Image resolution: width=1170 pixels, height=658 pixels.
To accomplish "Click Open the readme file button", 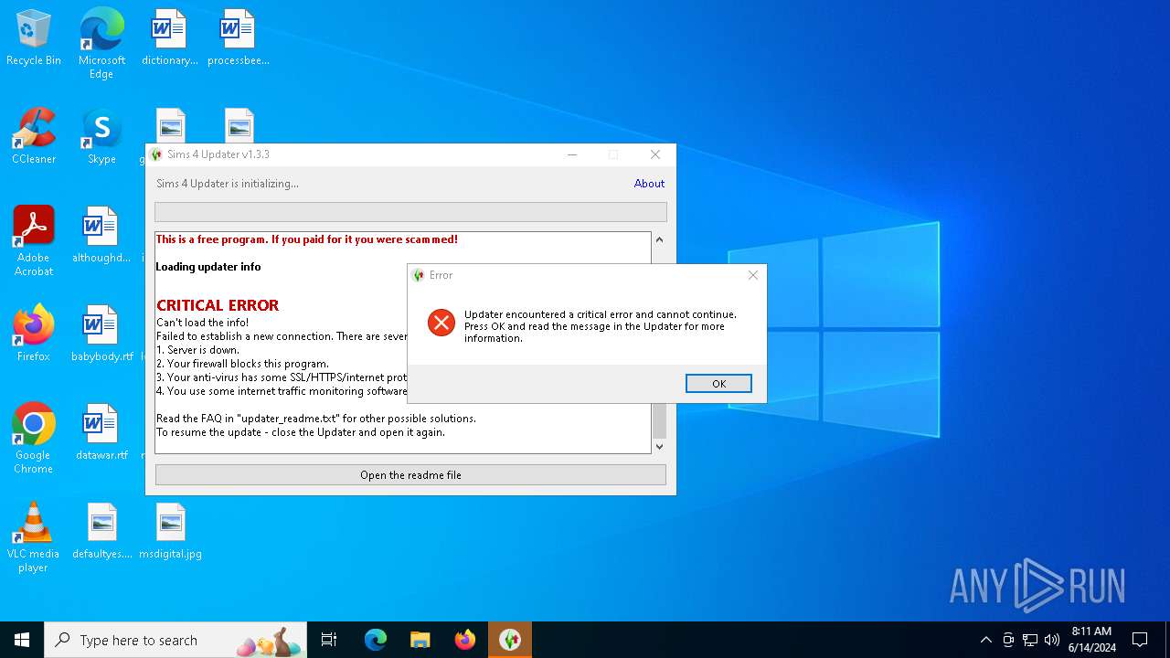I will 410,475.
